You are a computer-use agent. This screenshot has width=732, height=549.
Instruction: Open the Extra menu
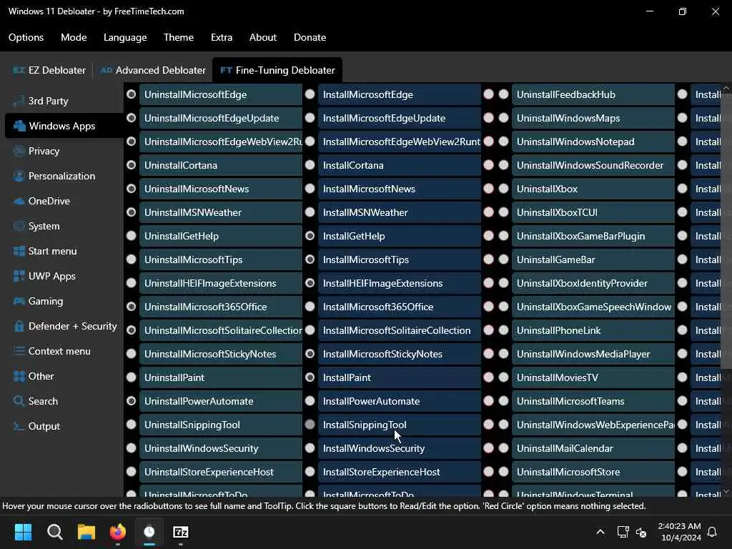coord(222,37)
